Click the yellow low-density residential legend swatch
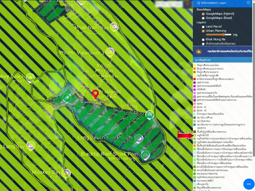This screenshot has height=191, width=255. (x=194, y=65)
